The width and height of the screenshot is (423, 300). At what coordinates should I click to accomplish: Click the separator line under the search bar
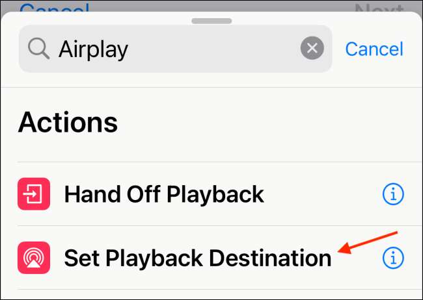tap(211, 87)
